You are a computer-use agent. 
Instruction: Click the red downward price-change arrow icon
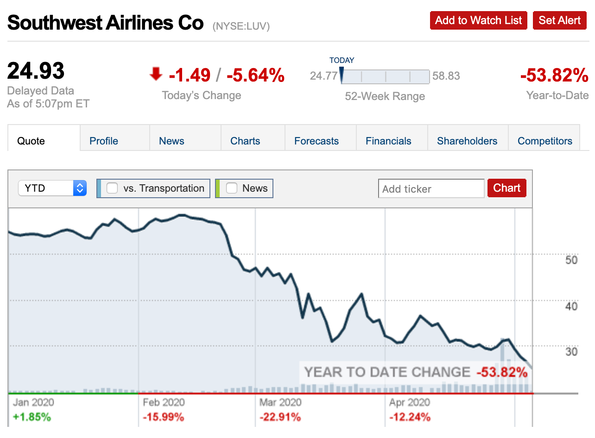(x=156, y=74)
